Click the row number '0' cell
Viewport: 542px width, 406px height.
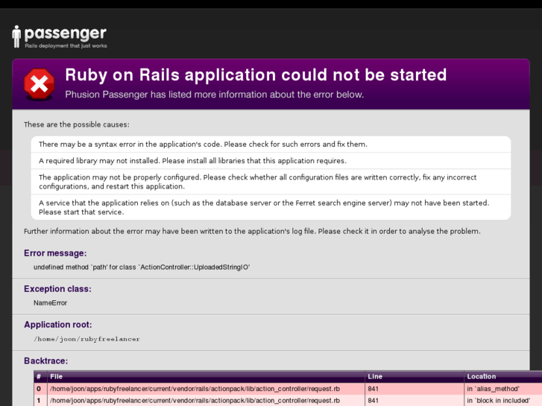(39, 389)
